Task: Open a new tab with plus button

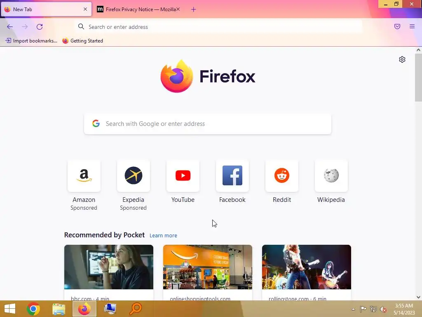Action: coord(194,9)
